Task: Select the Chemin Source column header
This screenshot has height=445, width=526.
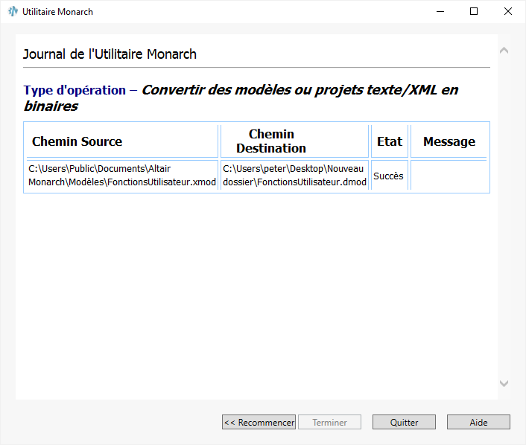Action: coord(122,141)
